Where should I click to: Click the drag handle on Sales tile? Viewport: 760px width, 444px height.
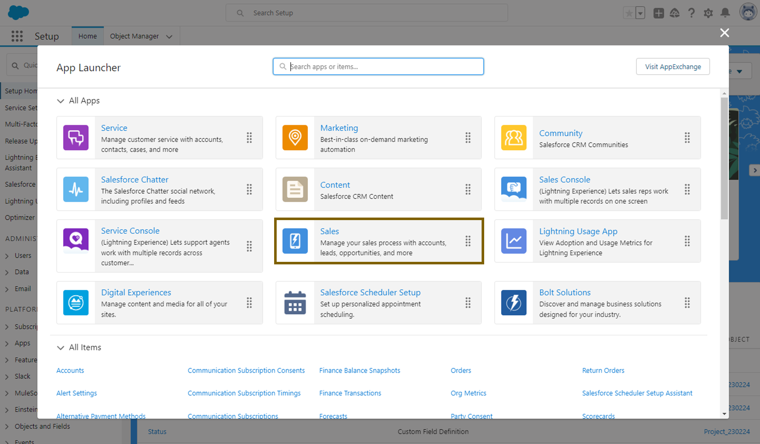468,241
